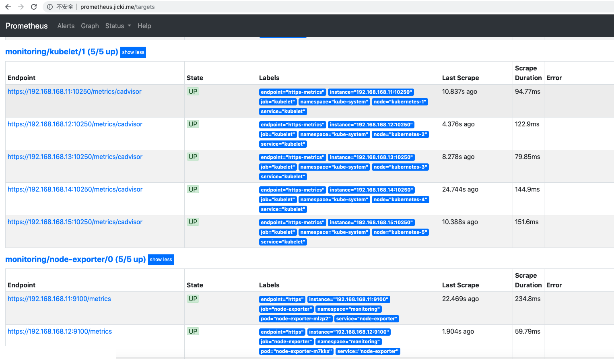
Task: Open the monitoring/node-exporter/0 heading link
Action: tap(75, 259)
